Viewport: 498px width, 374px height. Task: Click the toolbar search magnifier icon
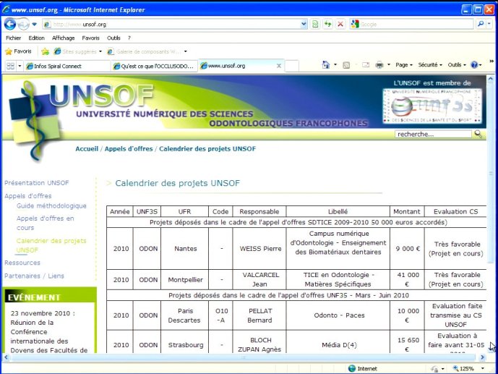481,24
